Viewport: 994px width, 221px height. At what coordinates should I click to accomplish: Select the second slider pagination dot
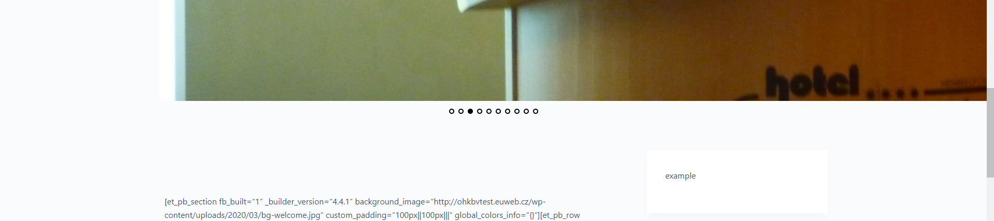pyautogui.click(x=461, y=111)
